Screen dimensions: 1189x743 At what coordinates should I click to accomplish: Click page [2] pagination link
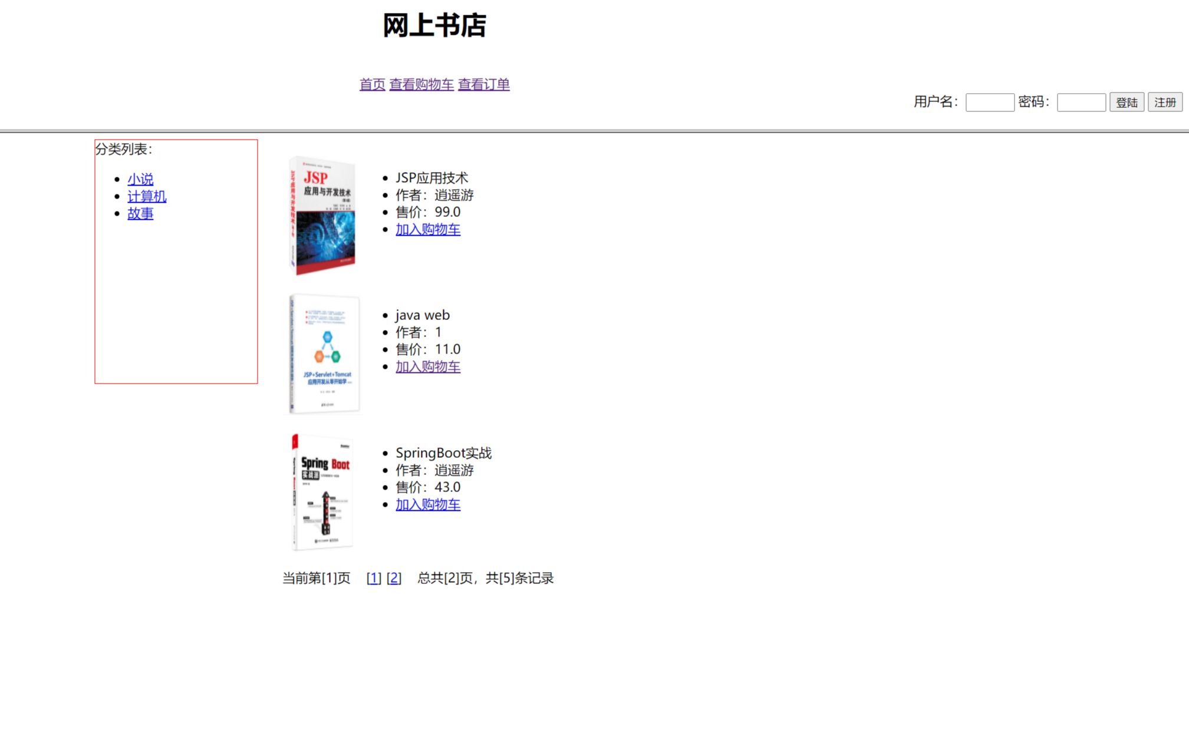[x=393, y=578]
